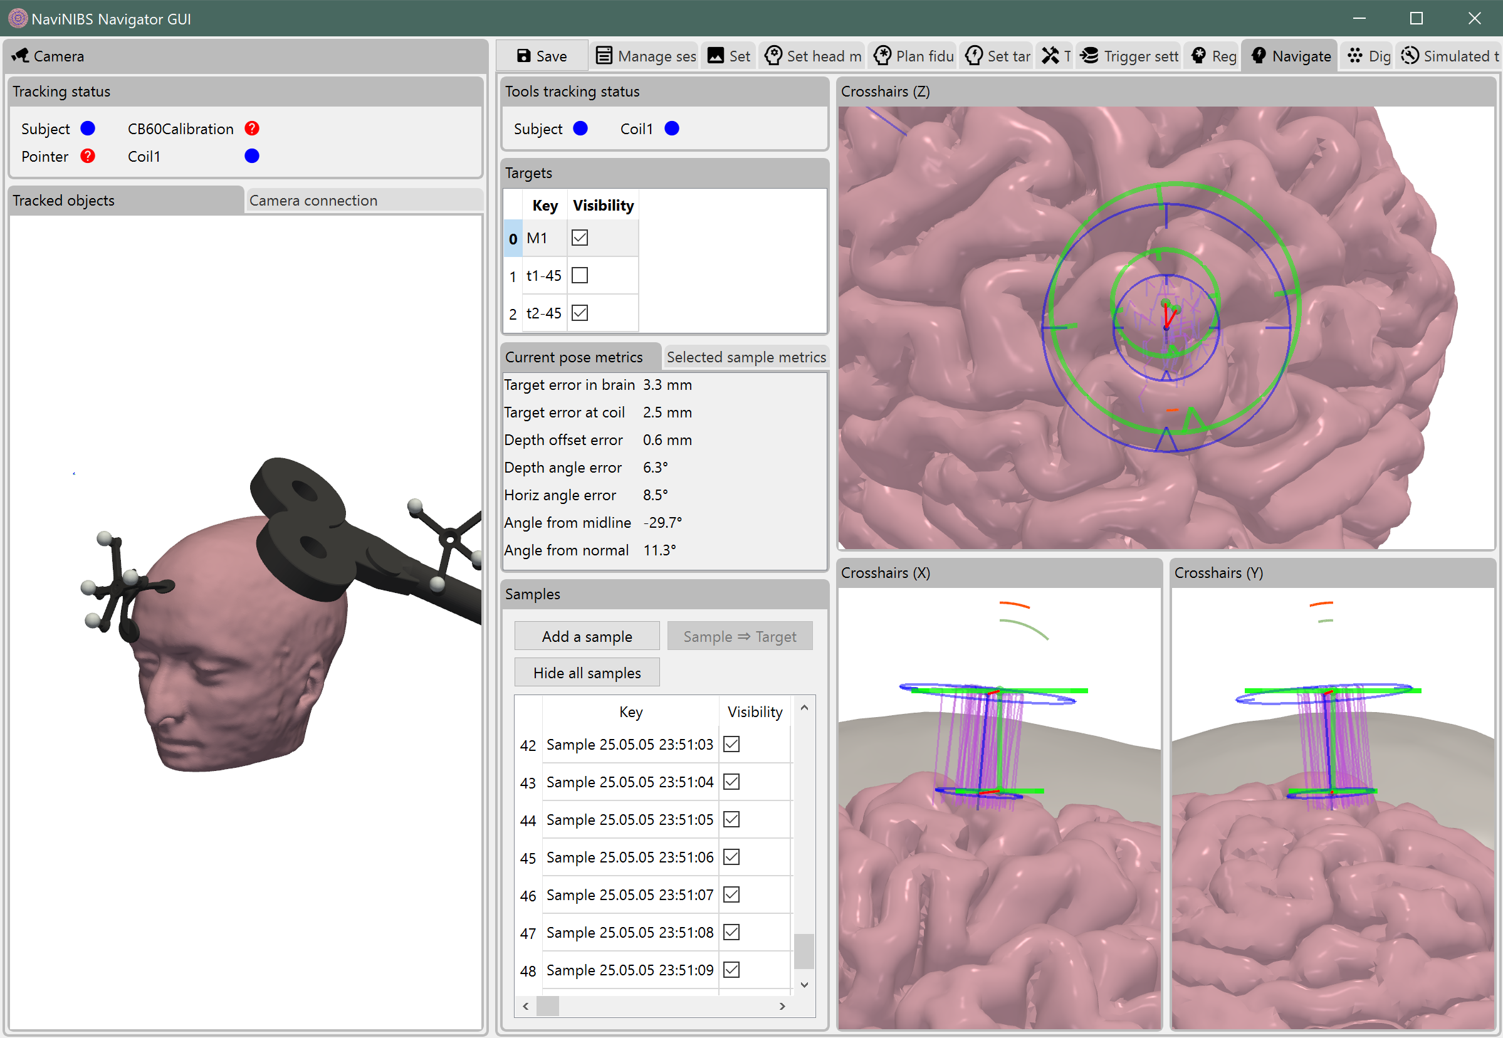Click samples list scroll right arrow
This screenshot has width=1503, height=1038.
tap(782, 1007)
